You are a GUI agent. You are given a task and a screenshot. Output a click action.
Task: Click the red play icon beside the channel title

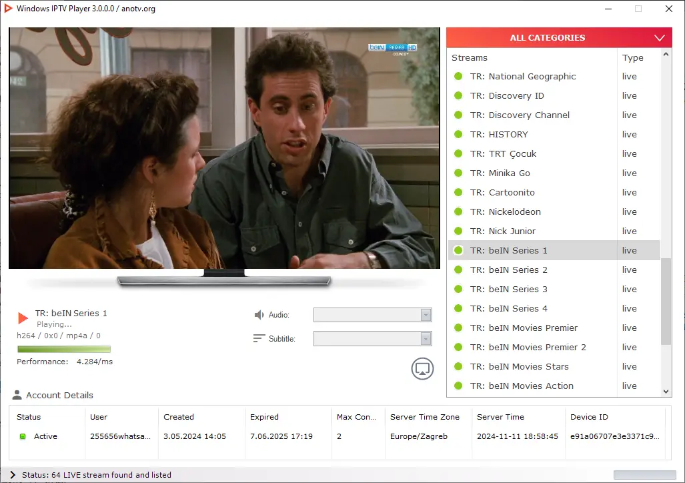pyautogui.click(x=23, y=318)
